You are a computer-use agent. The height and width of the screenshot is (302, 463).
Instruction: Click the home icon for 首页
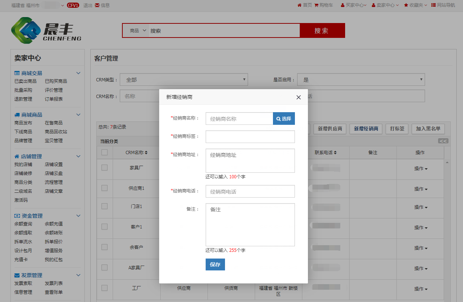click(299, 5)
